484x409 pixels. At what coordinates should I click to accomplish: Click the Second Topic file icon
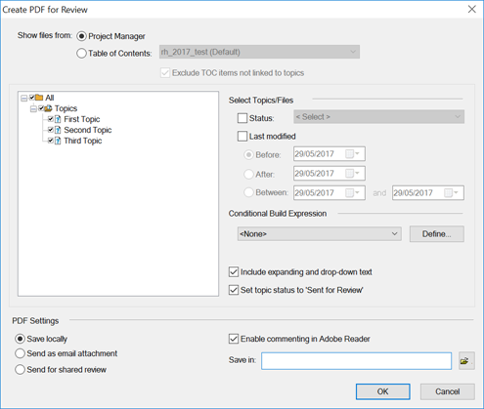click(58, 130)
